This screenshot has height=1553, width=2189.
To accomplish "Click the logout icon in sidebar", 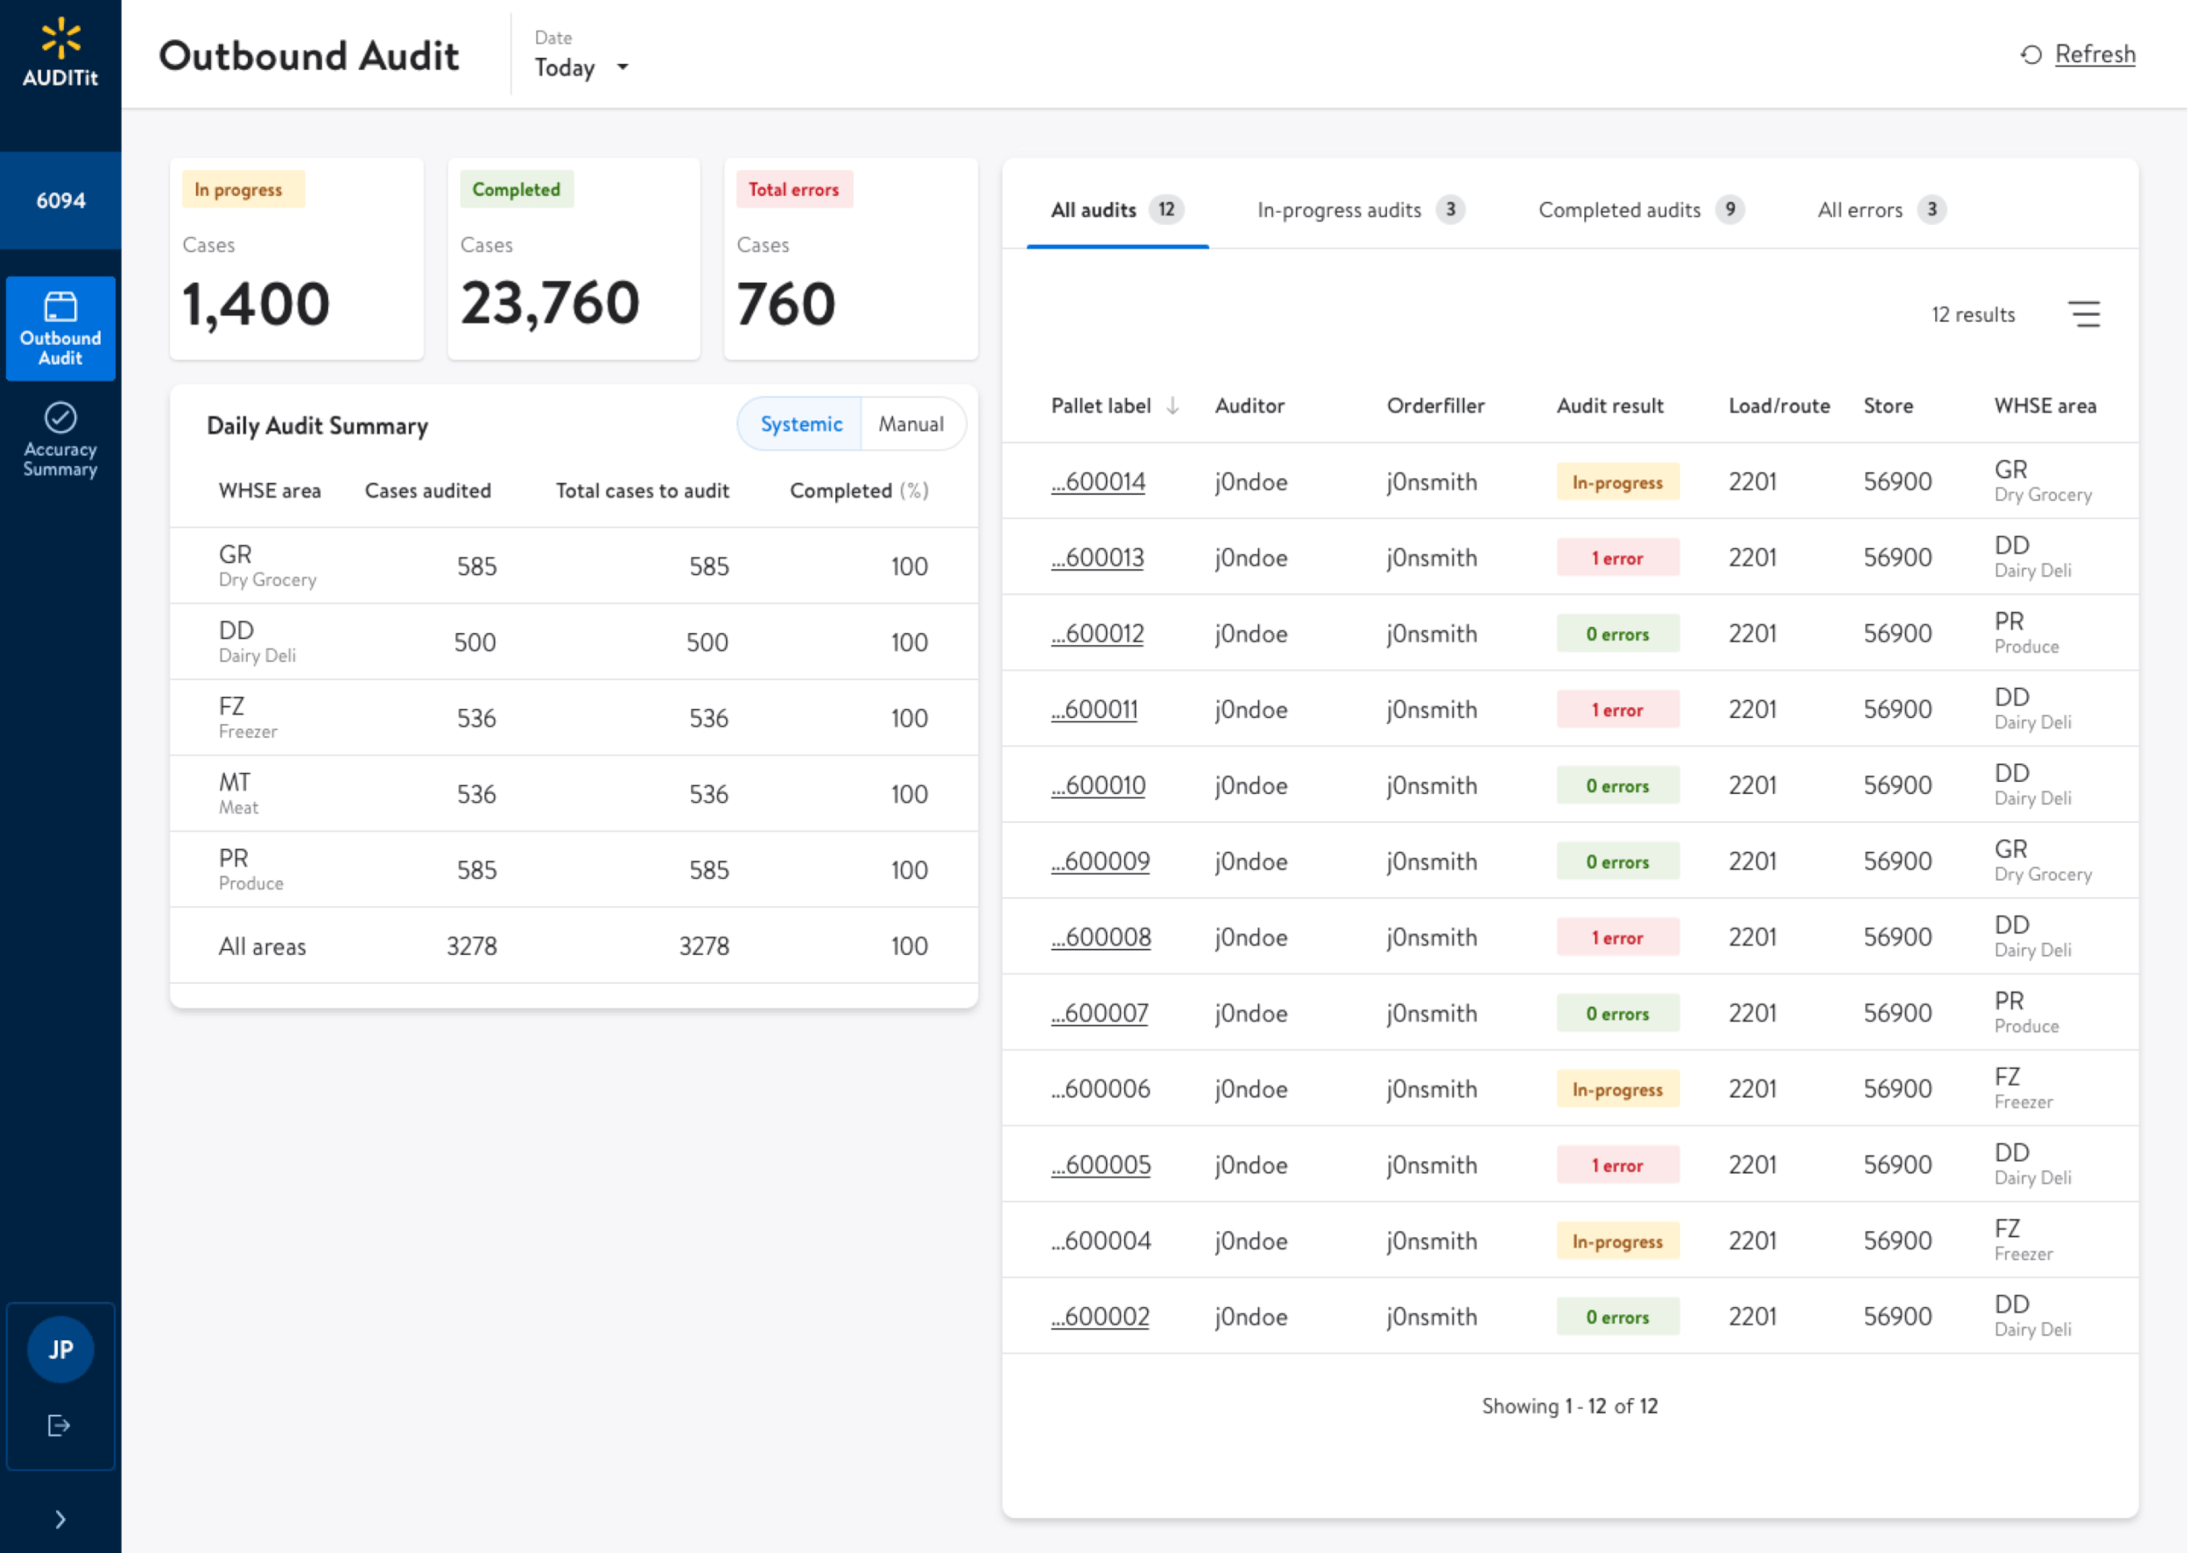I will (60, 1426).
